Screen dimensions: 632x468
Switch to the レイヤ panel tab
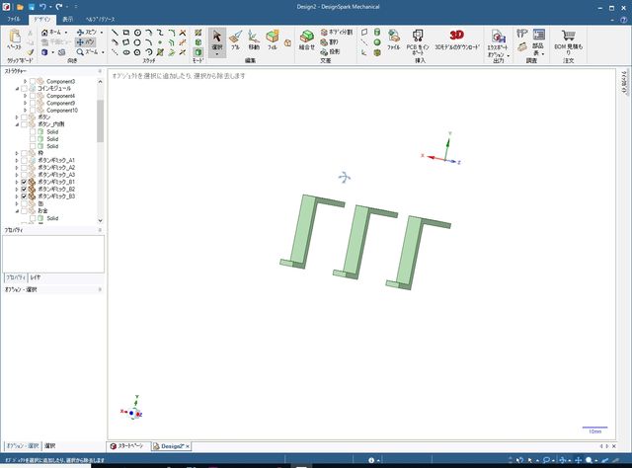(x=36, y=277)
